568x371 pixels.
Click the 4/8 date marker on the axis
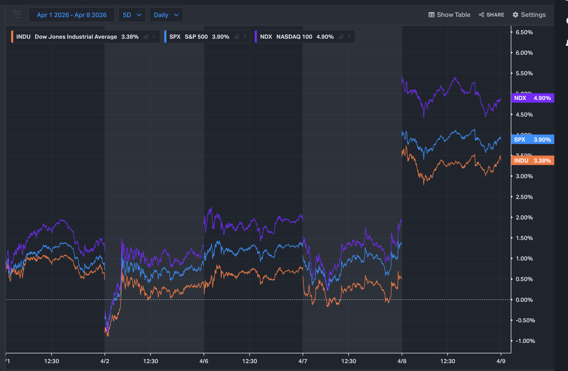(x=402, y=361)
